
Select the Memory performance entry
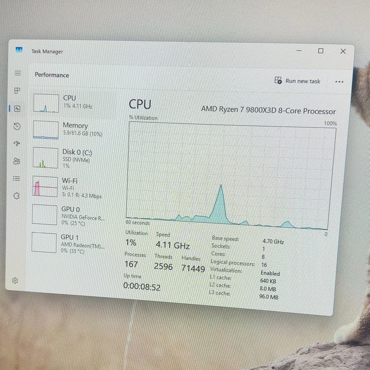point(74,129)
